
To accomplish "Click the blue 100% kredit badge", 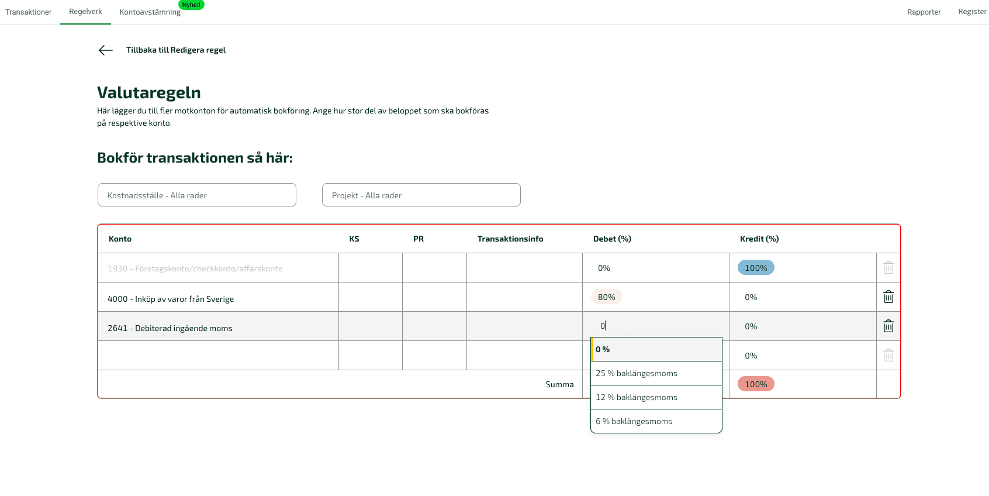I will [x=756, y=268].
